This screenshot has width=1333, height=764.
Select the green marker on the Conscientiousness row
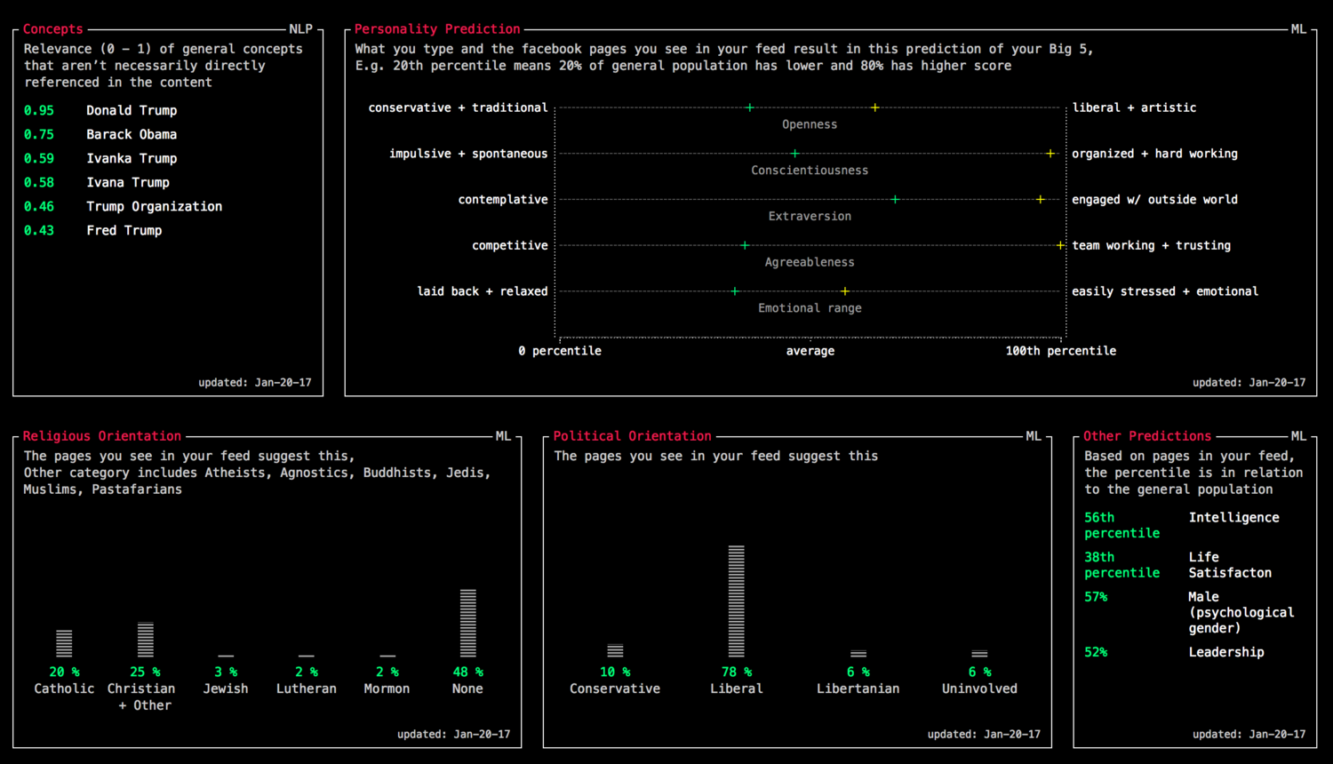tap(794, 154)
